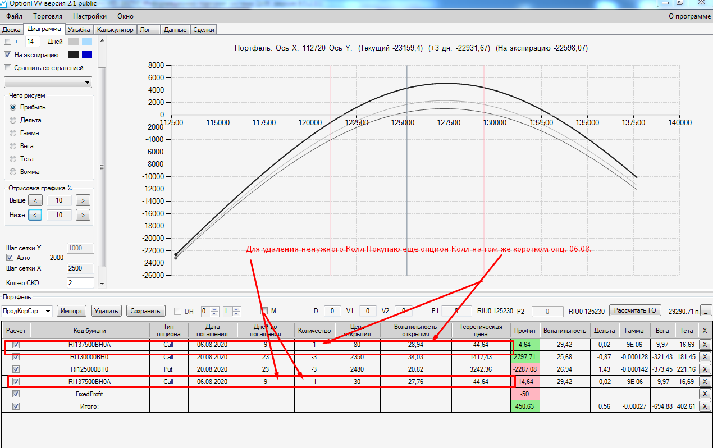Enable Сравнить со стратегией checkbox
713x448 pixels.
pos(7,68)
